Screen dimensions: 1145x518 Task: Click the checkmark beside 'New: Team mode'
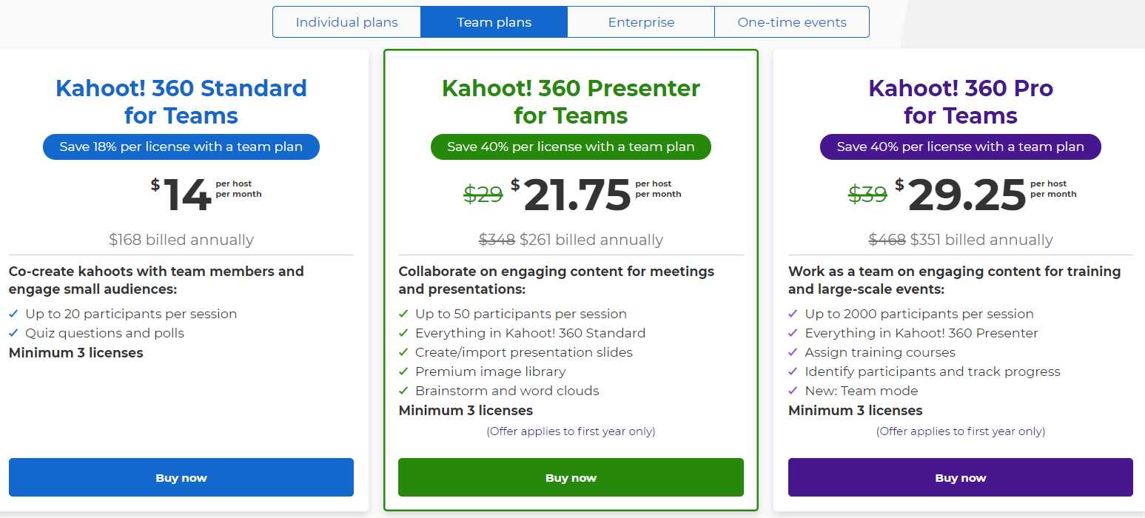[793, 391]
